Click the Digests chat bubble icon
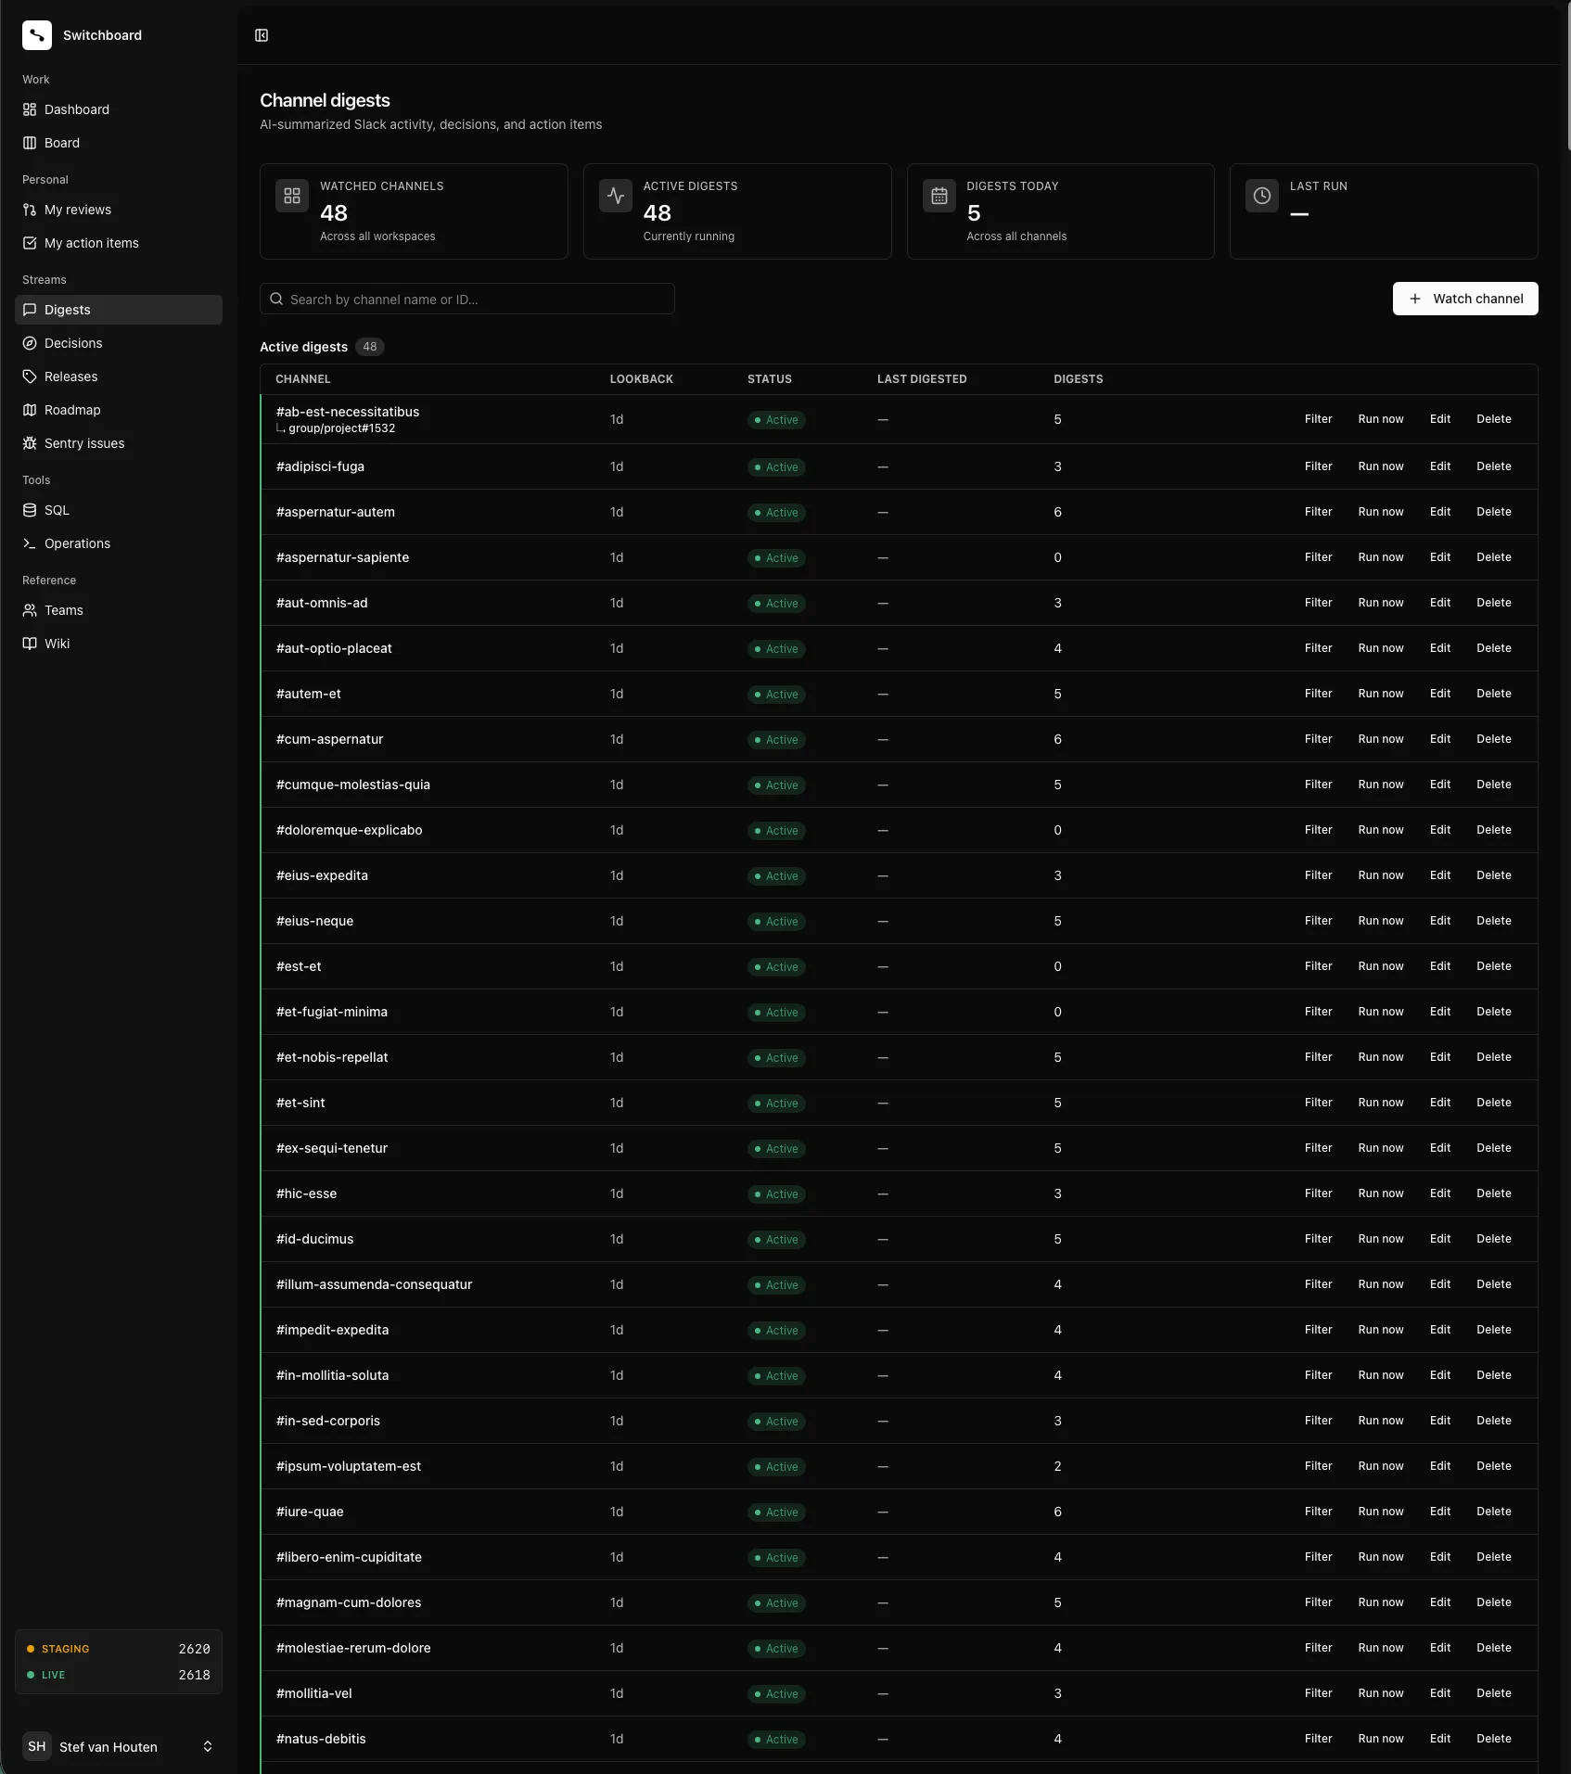Viewport: 1571px width, 1774px height. (x=30, y=310)
